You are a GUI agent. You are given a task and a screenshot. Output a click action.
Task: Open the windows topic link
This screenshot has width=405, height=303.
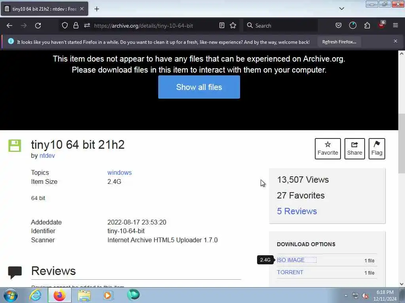point(119,173)
